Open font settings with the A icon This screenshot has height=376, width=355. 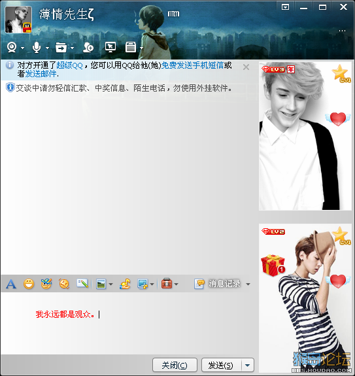[x=11, y=284]
